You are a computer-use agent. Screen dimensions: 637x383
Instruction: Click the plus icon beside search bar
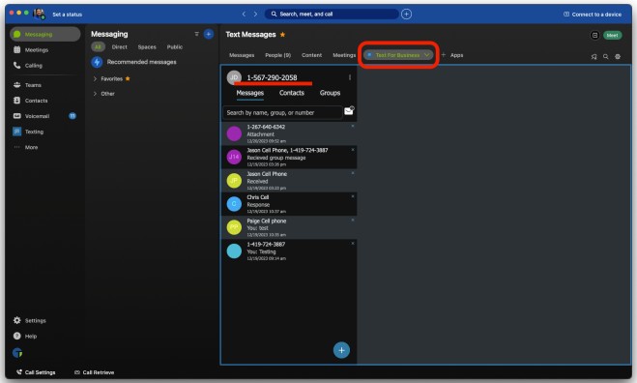point(406,14)
